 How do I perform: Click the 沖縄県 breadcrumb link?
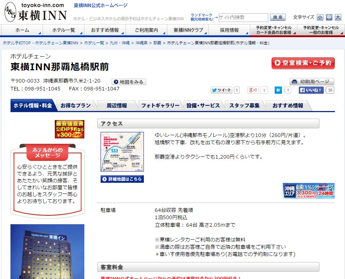tap(141, 43)
